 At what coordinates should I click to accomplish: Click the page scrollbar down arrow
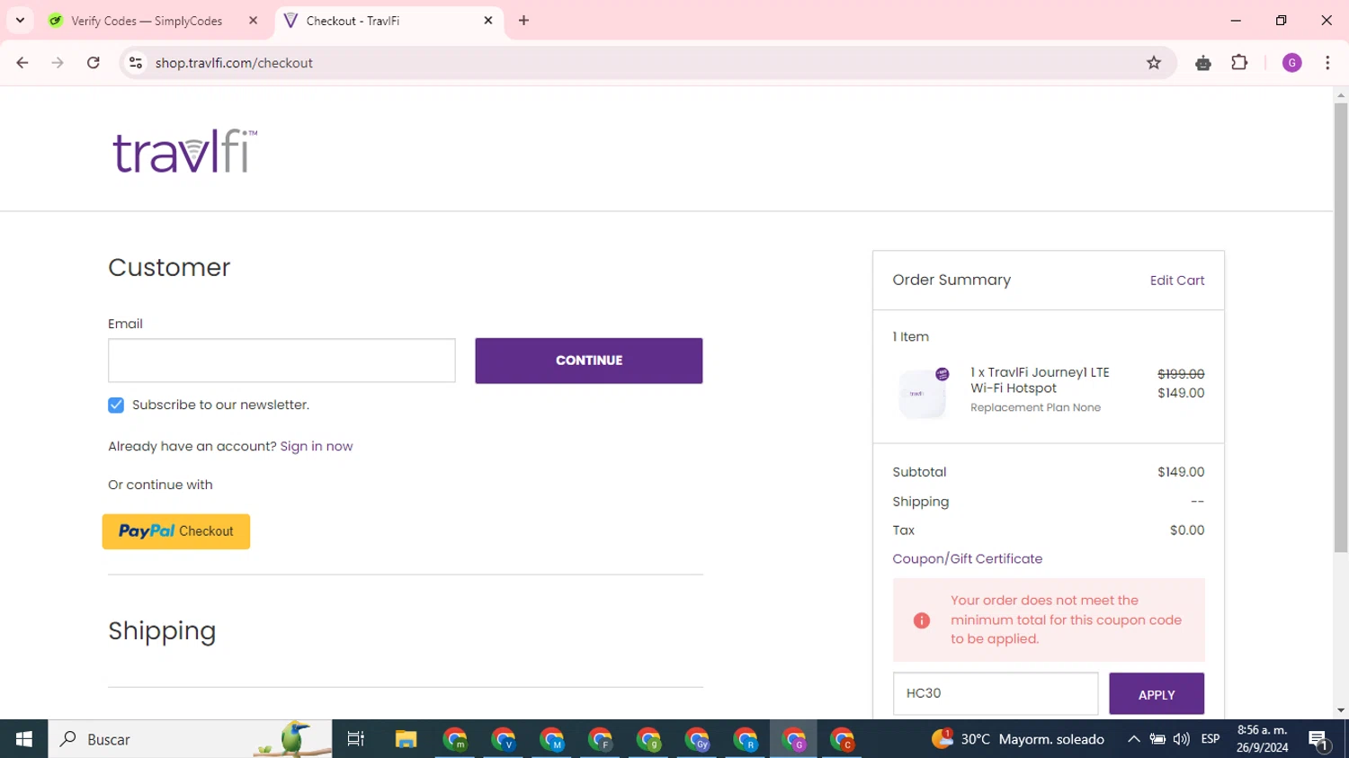pyautogui.click(x=1341, y=710)
